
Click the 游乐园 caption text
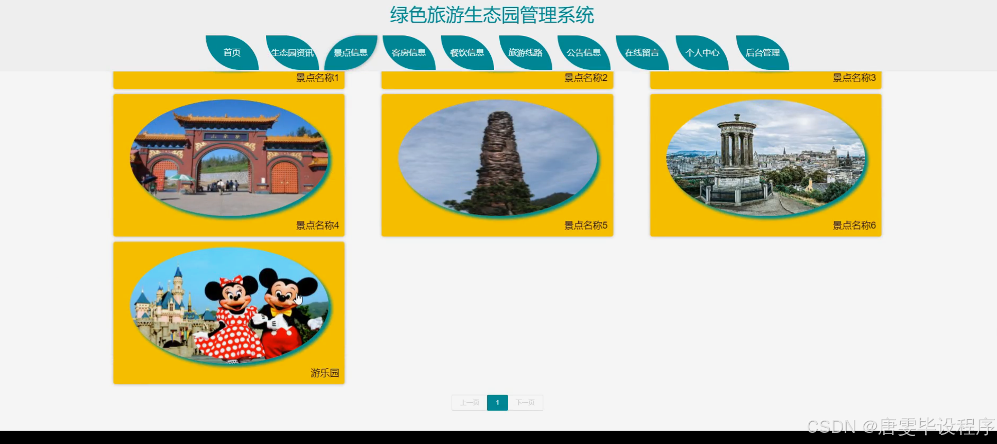325,373
